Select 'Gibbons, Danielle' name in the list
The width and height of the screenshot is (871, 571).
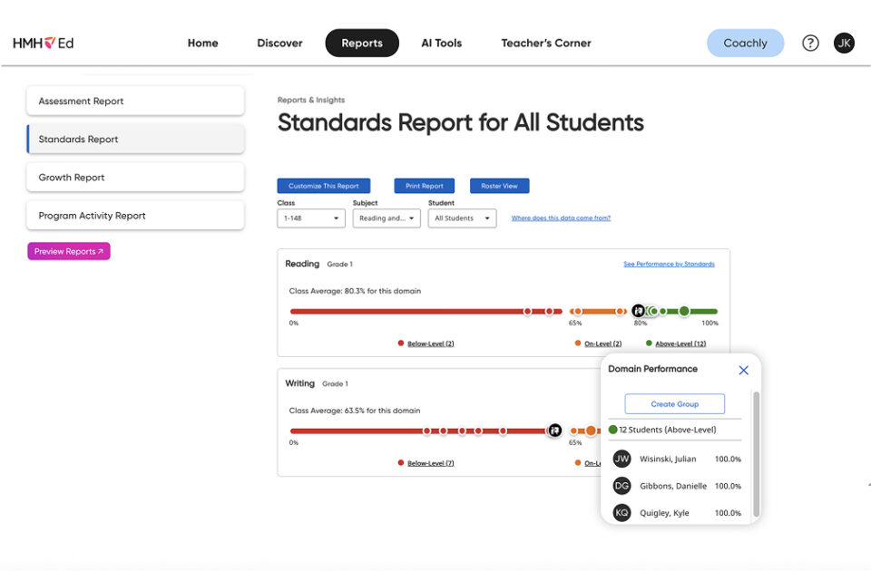[673, 486]
